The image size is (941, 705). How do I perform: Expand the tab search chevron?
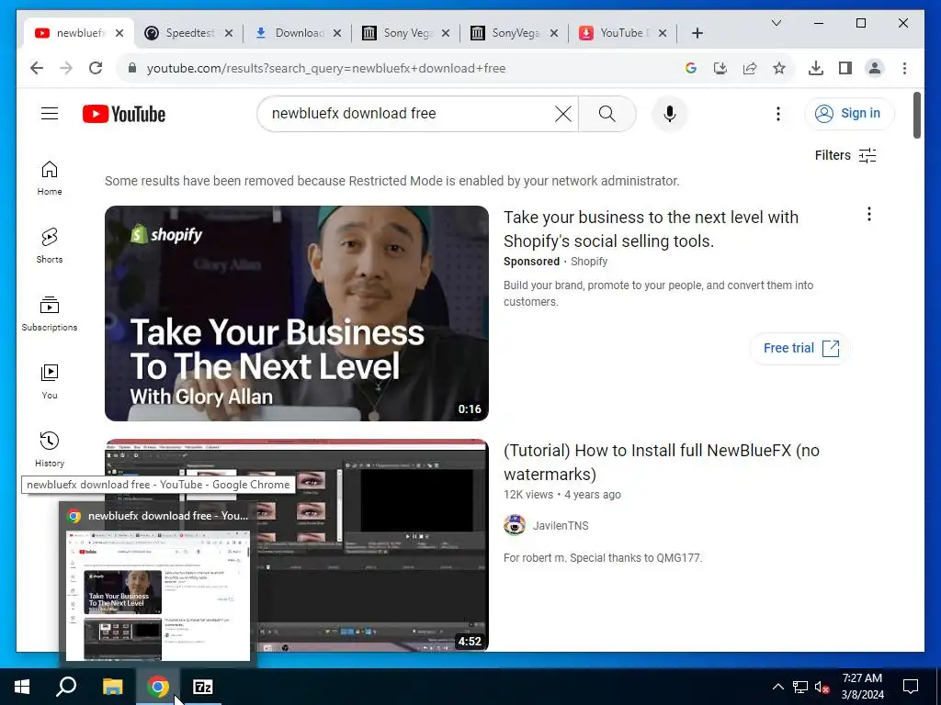click(776, 23)
